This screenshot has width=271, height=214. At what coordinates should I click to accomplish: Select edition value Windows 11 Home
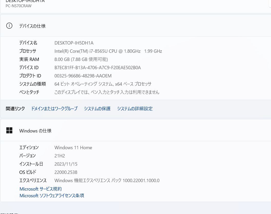[73, 148]
